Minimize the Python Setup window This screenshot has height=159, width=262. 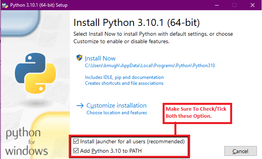coord(217,5)
